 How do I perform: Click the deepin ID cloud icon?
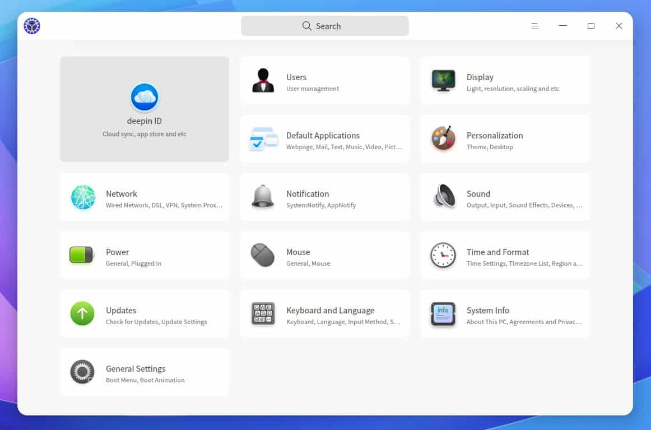pos(144,96)
